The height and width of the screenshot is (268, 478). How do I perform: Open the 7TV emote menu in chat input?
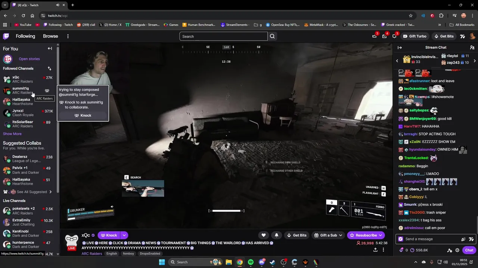[x=471, y=239]
